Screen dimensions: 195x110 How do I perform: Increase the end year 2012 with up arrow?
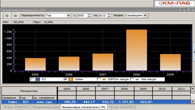(109, 14)
